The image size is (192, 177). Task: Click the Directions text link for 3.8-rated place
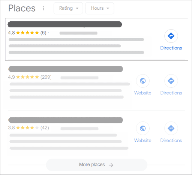[171, 140]
